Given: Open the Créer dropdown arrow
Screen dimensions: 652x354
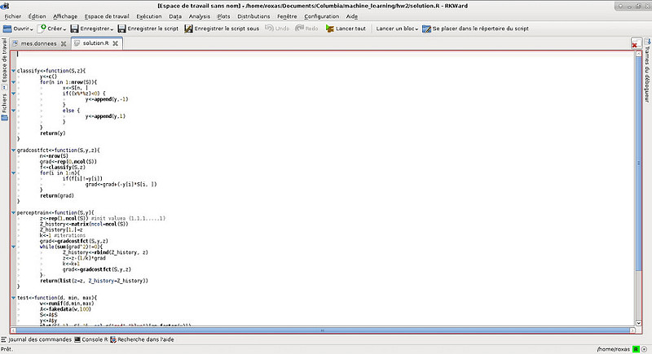Looking at the screenshot, I should point(65,29).
